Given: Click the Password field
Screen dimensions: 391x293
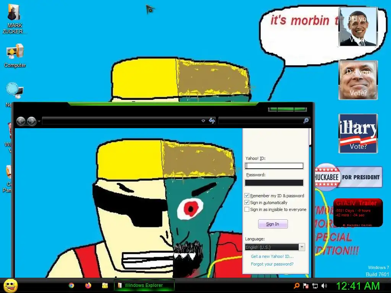Looking at the screenshot, I should pyautogui.click(x=274, y=183).
